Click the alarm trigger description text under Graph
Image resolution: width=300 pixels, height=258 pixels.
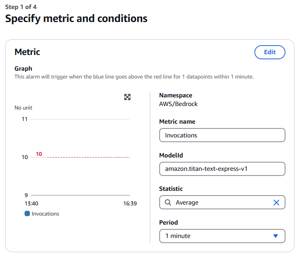point(134,77)
